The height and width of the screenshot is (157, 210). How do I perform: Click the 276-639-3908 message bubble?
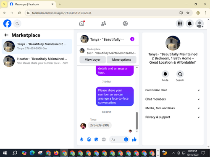[x=100, y=125]
